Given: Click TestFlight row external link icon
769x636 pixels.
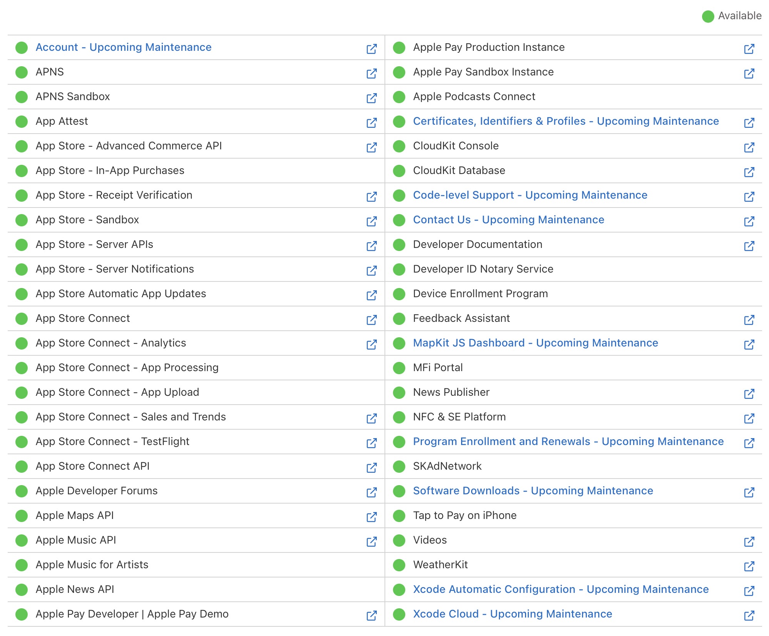Looking at the screenshot, I should (371, 443).
